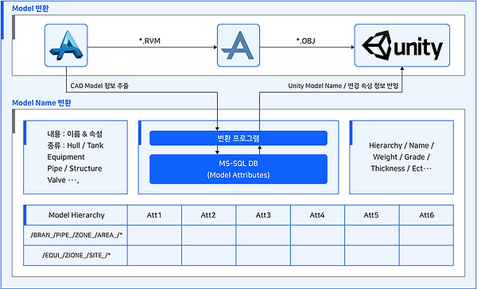Click the '변환 프로그램' blue bar
Viewport: 477px width, 289px height.
tap(238, 138)
